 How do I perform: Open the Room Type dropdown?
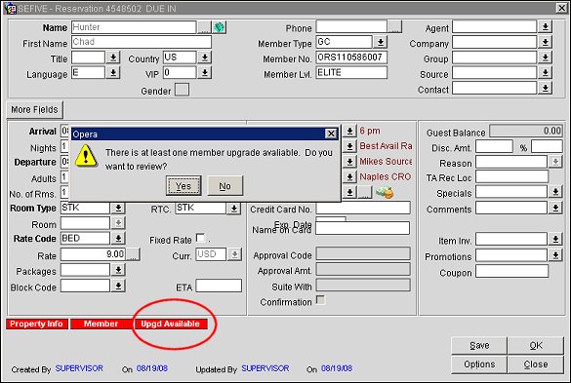(x=118, y=208)
